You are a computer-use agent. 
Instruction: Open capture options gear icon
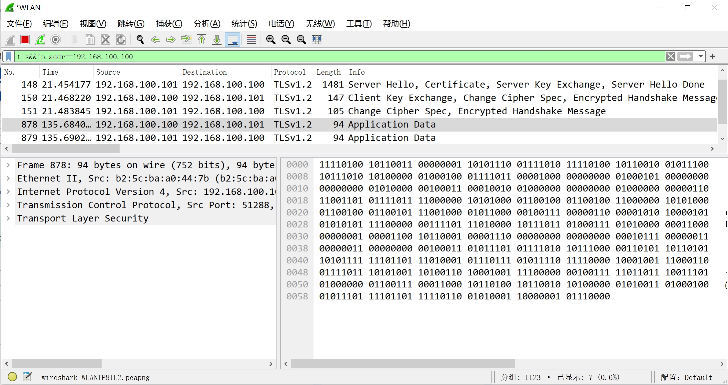click(x=56, y=40)
